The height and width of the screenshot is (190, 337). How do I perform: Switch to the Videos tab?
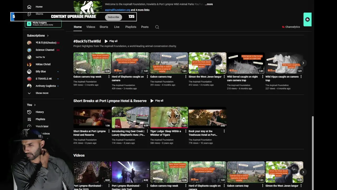click(91, 27)
